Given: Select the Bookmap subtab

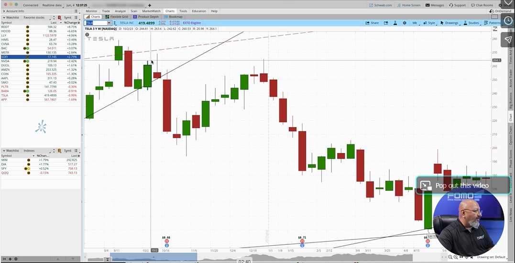Looking at the screenshot, I should 173,17.
